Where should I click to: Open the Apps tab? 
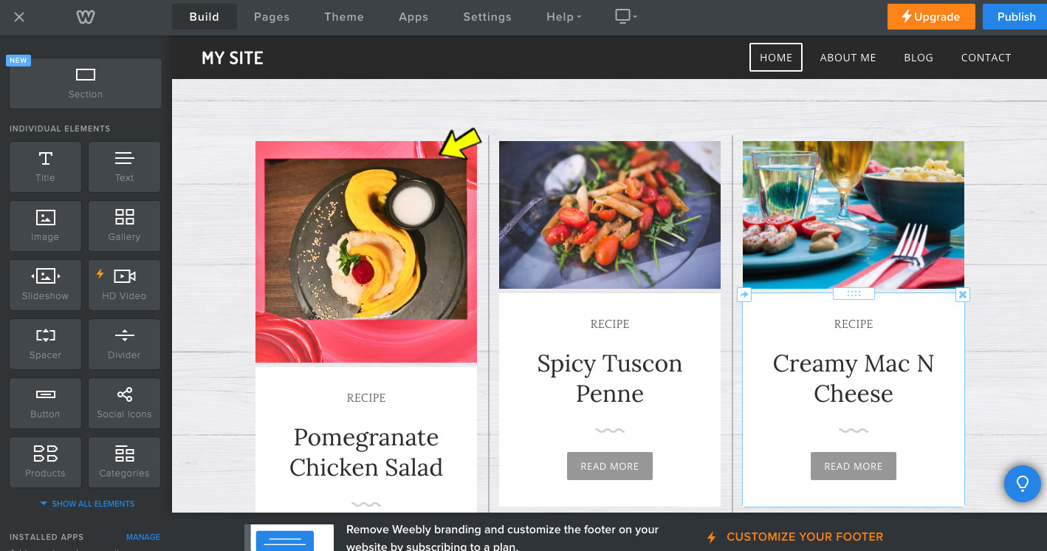coord(413,17)
